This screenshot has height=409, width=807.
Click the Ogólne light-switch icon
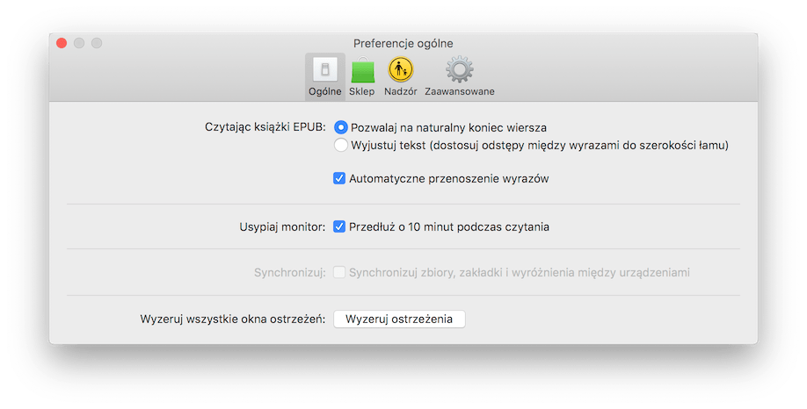coord(324,69)
